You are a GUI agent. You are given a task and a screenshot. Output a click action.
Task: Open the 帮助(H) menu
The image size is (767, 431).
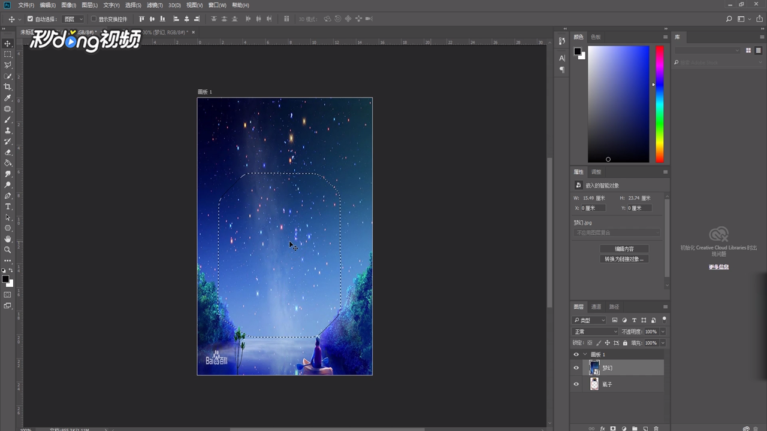(240, 5)
